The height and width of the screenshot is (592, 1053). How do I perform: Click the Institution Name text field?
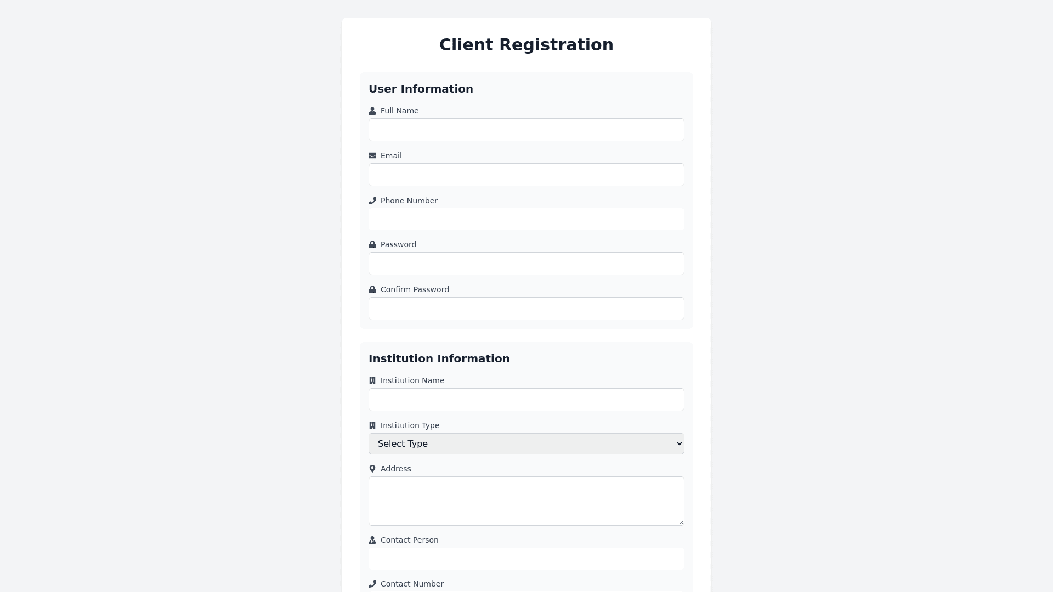(526, 400)
